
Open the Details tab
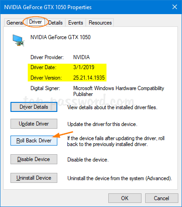(56, 23)
